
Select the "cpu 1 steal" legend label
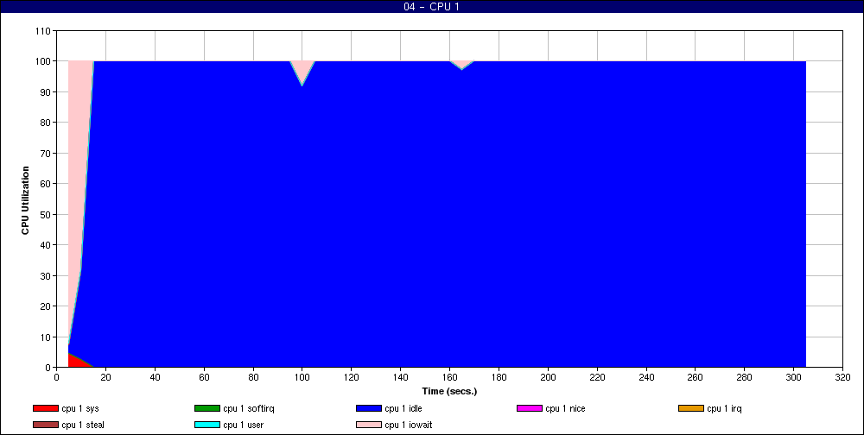(83, 426)
